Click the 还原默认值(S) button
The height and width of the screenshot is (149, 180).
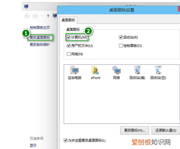pos(166,130)
